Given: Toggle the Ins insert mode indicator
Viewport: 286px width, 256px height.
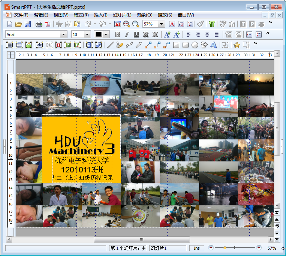Looking at the screenshot, I should (x=197, y=248).
